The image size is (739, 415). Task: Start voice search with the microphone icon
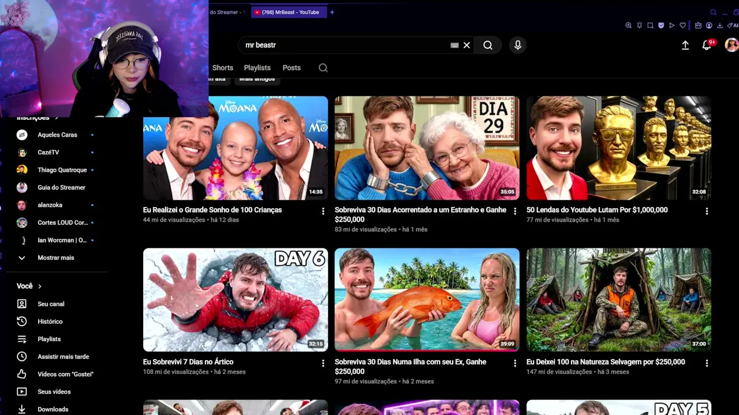518,45
